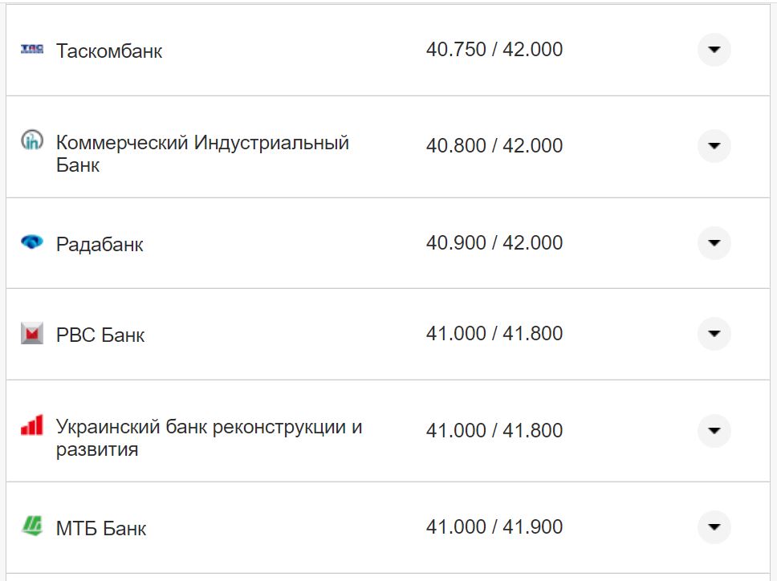
Task: Select the МТБ Банк name
Action: [x=101, y=527]
